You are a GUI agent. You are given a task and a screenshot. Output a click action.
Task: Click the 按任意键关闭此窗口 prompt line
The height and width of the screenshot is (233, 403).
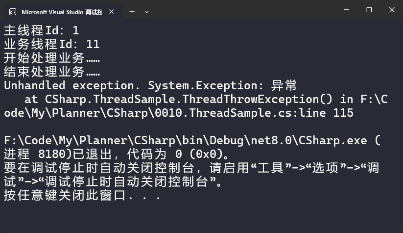(x=82, y=195)
